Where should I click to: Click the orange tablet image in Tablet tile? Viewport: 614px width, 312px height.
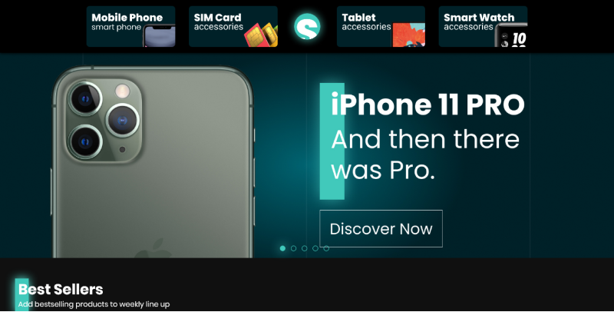pyautogui.click(x=408, y=35)
